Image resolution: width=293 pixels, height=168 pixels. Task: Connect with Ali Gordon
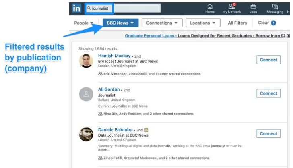268,93
